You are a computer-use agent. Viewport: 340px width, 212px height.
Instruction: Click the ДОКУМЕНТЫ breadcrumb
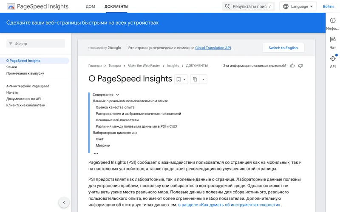(197, 66)
